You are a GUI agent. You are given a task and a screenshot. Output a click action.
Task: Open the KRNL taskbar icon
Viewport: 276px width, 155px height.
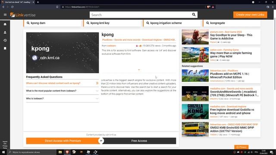(95, 152)
